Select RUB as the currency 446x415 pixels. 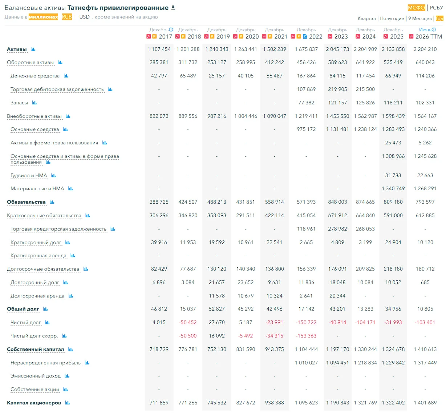coord(67,17)
